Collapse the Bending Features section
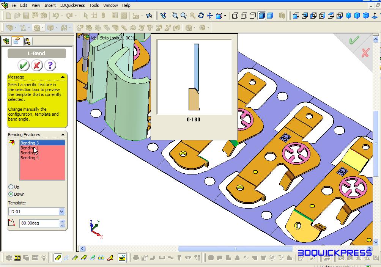Viewport: 381px width, 267px height. [x=63, y=135]
